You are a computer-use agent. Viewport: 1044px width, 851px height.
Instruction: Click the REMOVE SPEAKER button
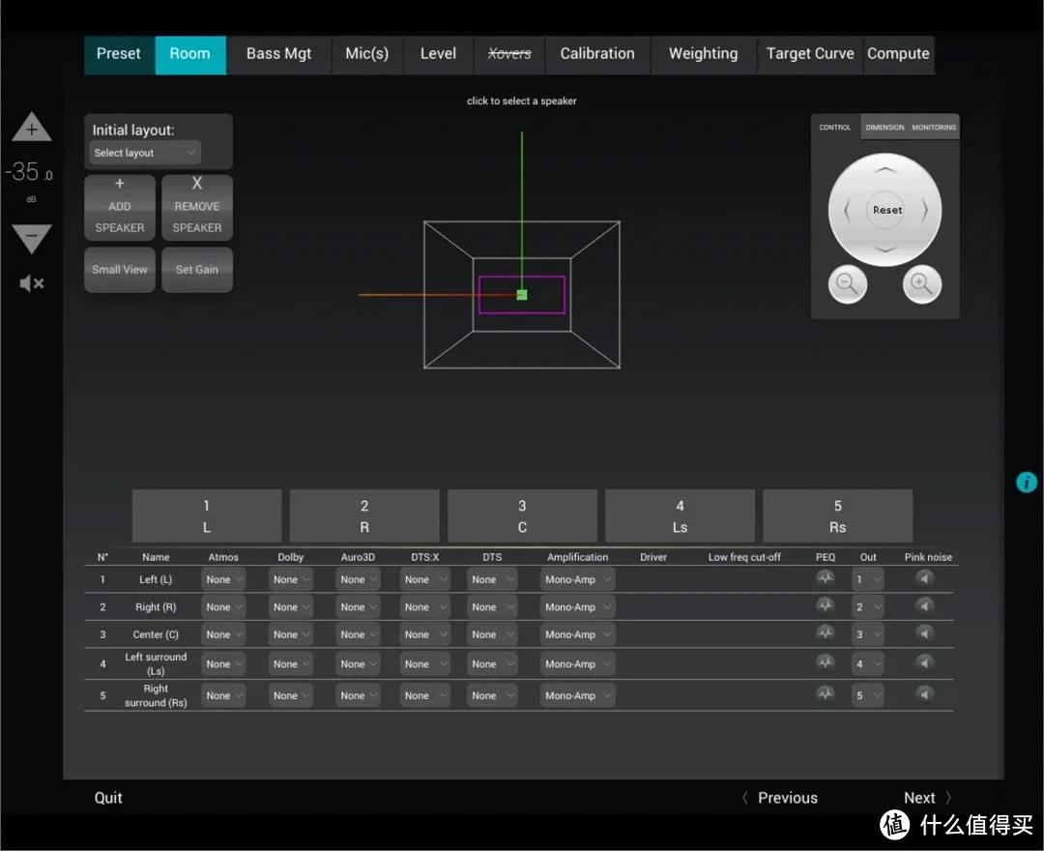click(197, 207)
